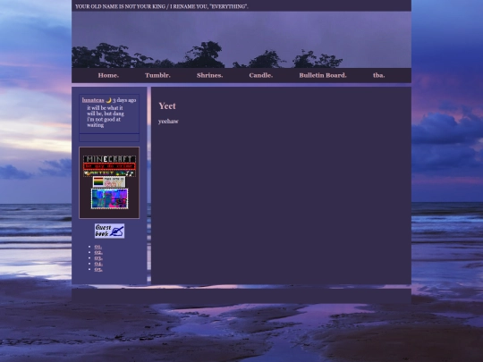Open sidebar link 04.

coord(98,264)
